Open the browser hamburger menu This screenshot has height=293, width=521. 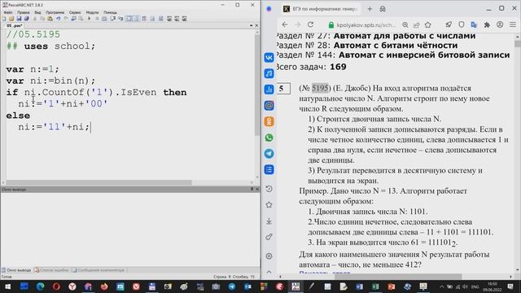pyautogui.click(x=513, y=24)
